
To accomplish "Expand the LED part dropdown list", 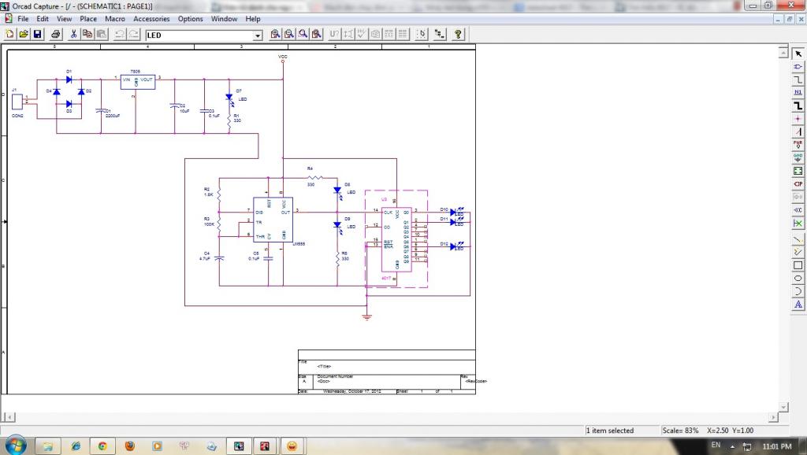I will [258, 35].
